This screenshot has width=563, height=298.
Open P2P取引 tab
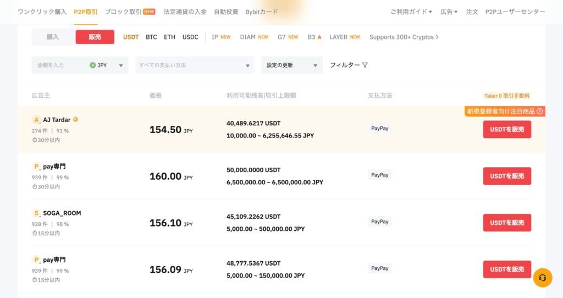click(85, 12)
